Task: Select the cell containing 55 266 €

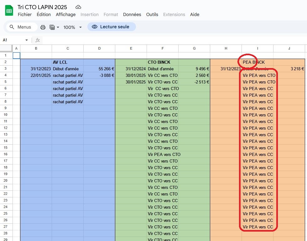Action: (99, 69)
